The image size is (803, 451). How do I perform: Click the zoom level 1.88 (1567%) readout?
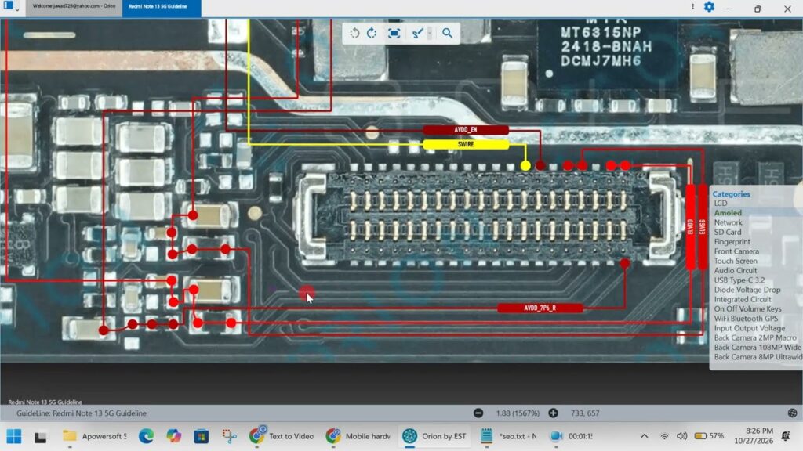click(518, 413)
